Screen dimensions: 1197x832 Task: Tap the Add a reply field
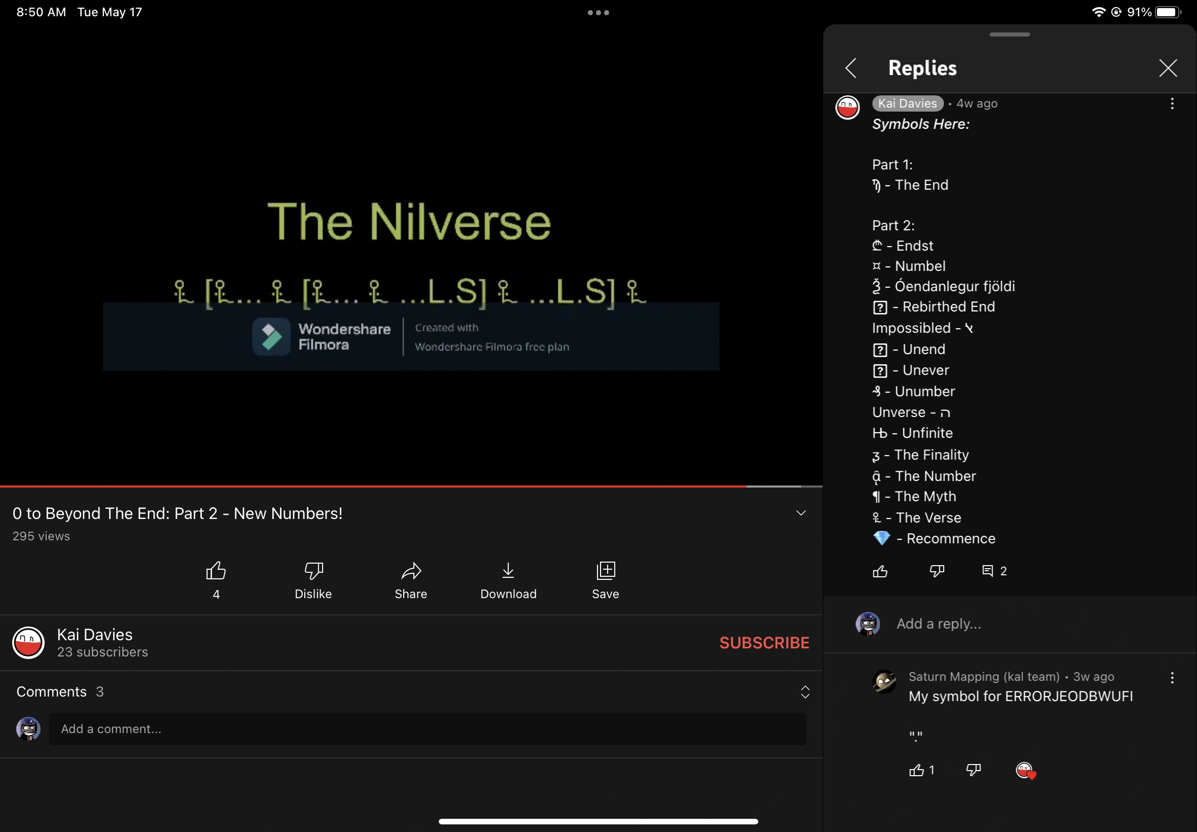point(938,624)
